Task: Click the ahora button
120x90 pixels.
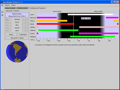Action: tap(11, 35)
